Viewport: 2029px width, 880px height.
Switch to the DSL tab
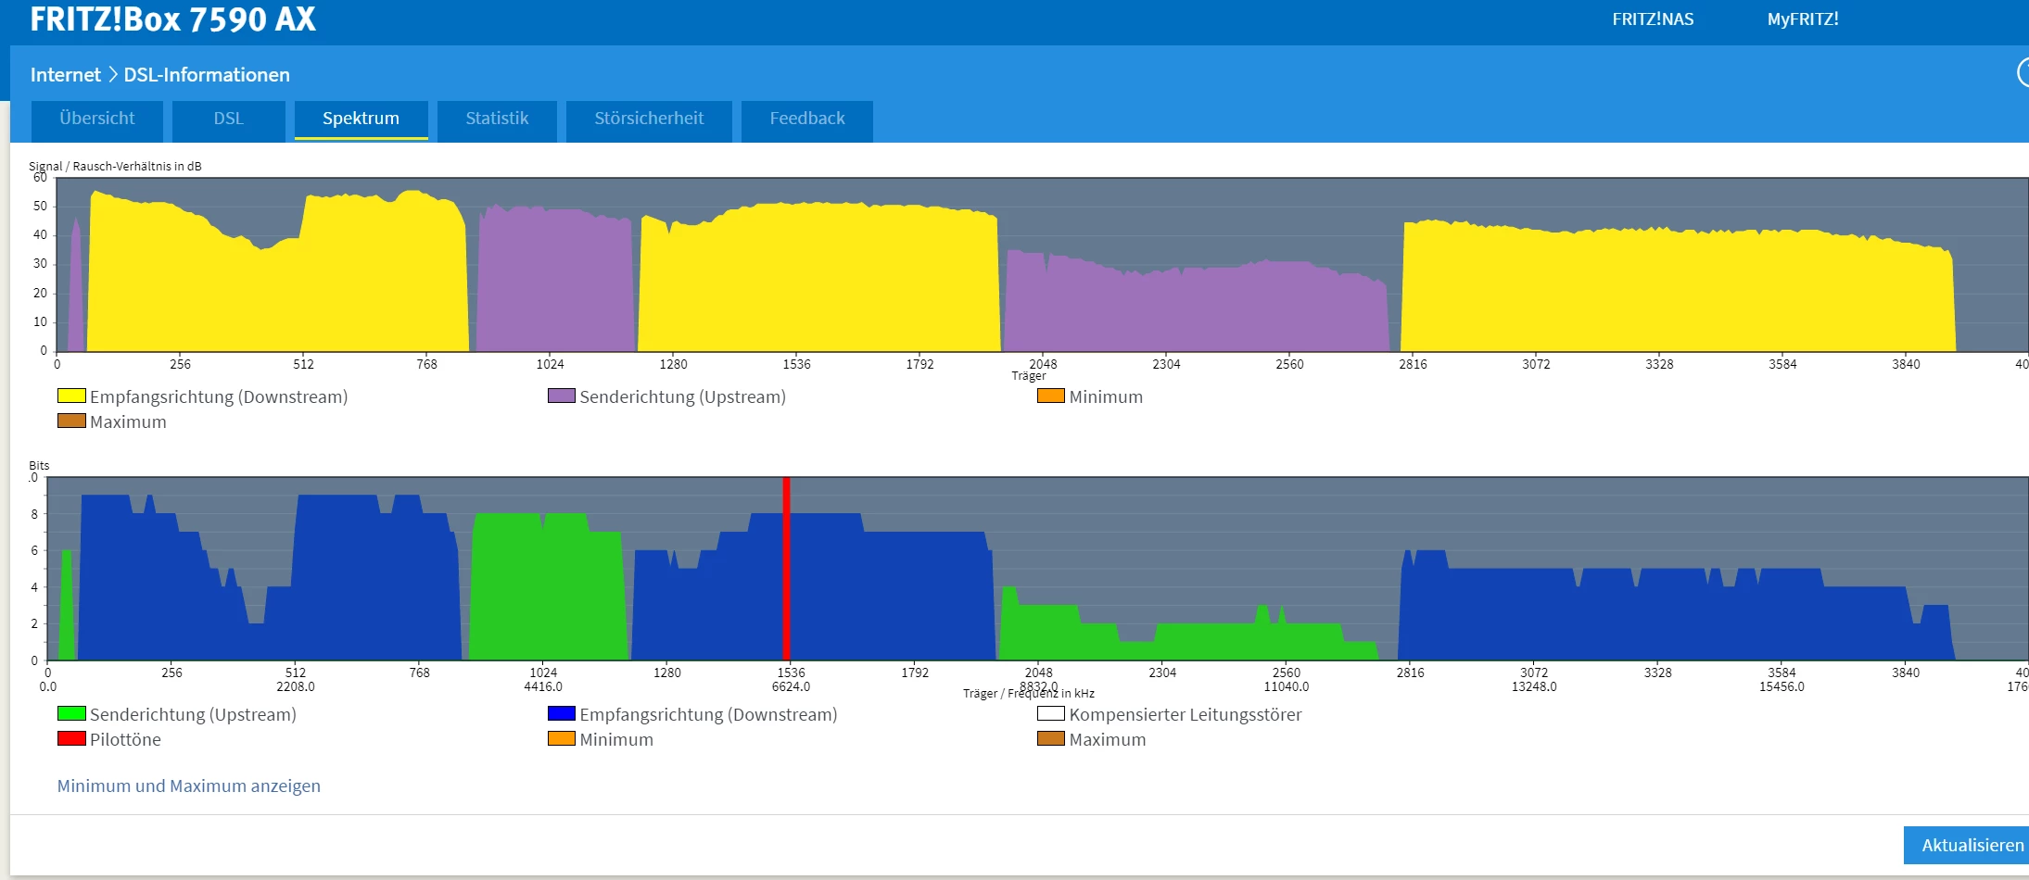click(x=228, y=119)
